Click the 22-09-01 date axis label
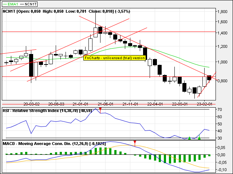 [x=179, y=104]
